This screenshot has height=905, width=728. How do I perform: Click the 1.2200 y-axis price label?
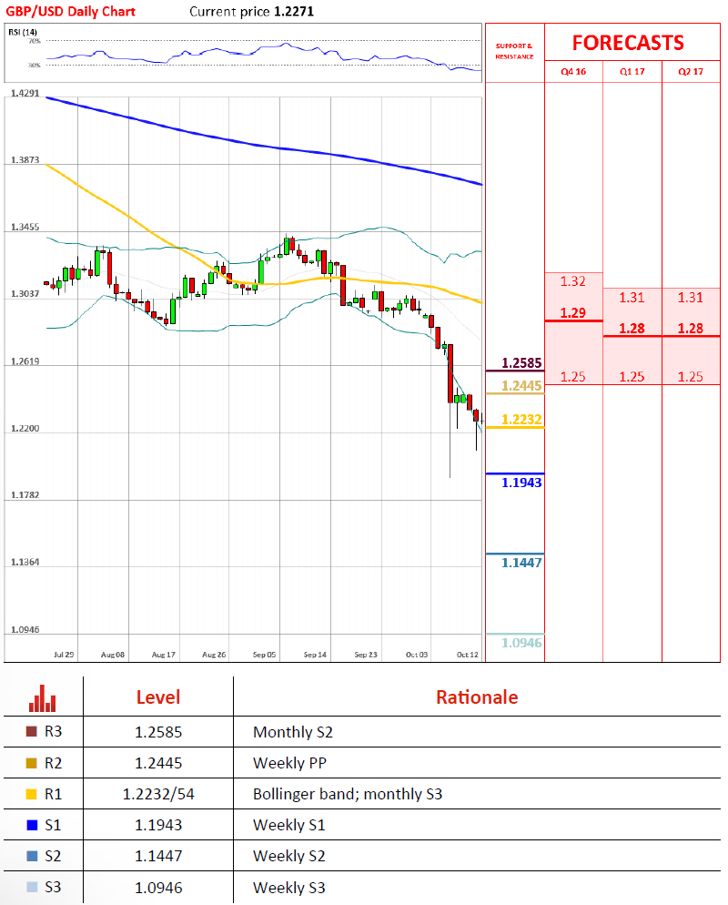25,428
